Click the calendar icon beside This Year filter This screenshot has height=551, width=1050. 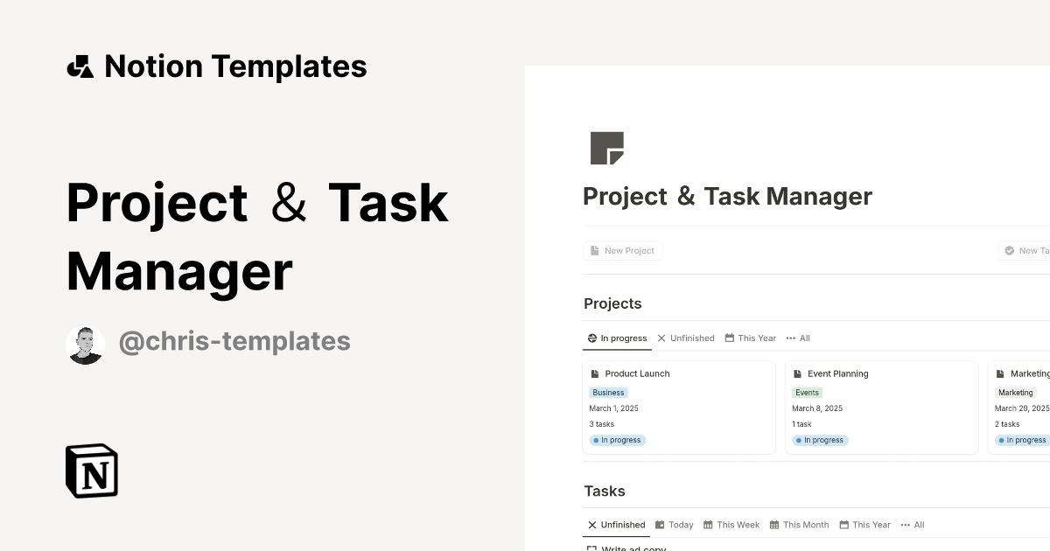click(x=731, y=338)
